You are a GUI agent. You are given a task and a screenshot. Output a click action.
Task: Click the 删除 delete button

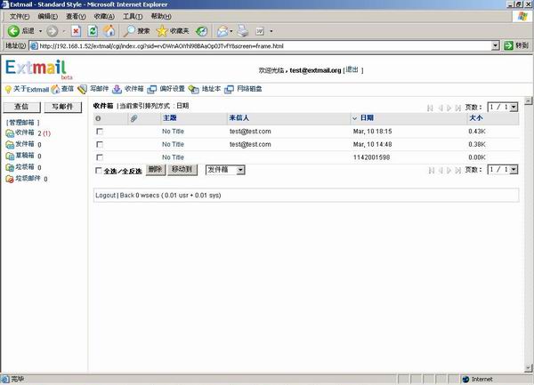(x=155, y=169)
